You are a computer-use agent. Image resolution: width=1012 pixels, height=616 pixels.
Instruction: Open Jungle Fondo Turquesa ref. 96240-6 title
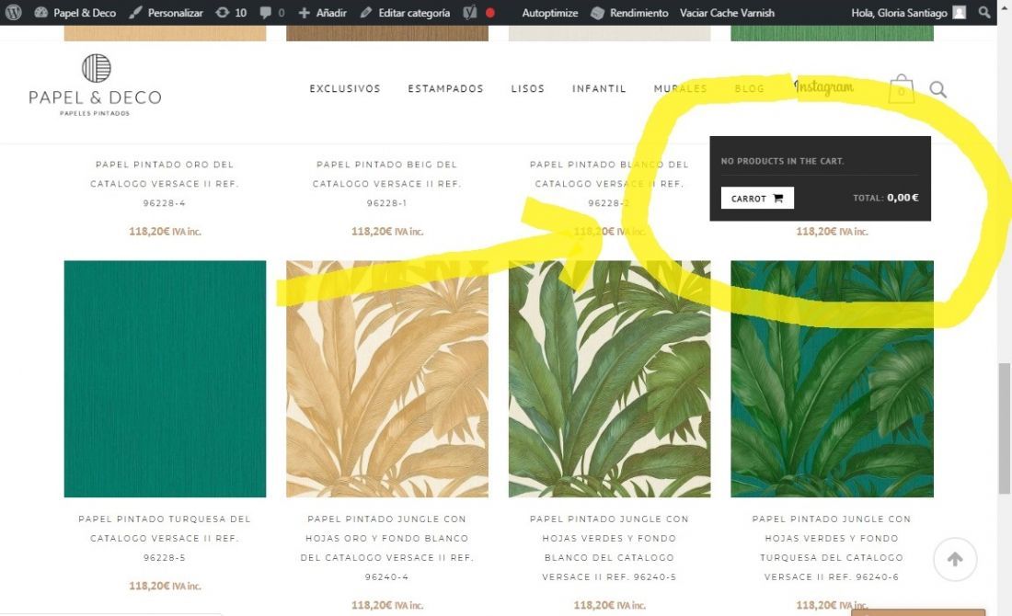(832, 548)
